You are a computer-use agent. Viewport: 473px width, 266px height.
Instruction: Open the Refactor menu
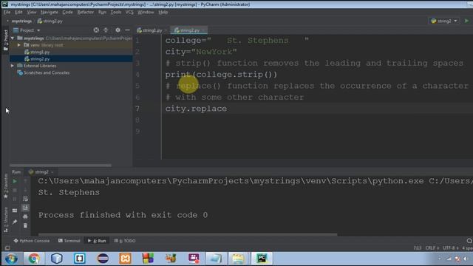[86, 12]
